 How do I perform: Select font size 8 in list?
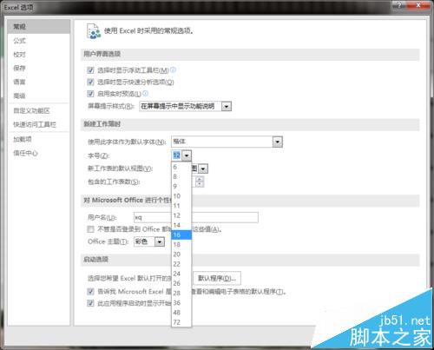tap(181, 176)
